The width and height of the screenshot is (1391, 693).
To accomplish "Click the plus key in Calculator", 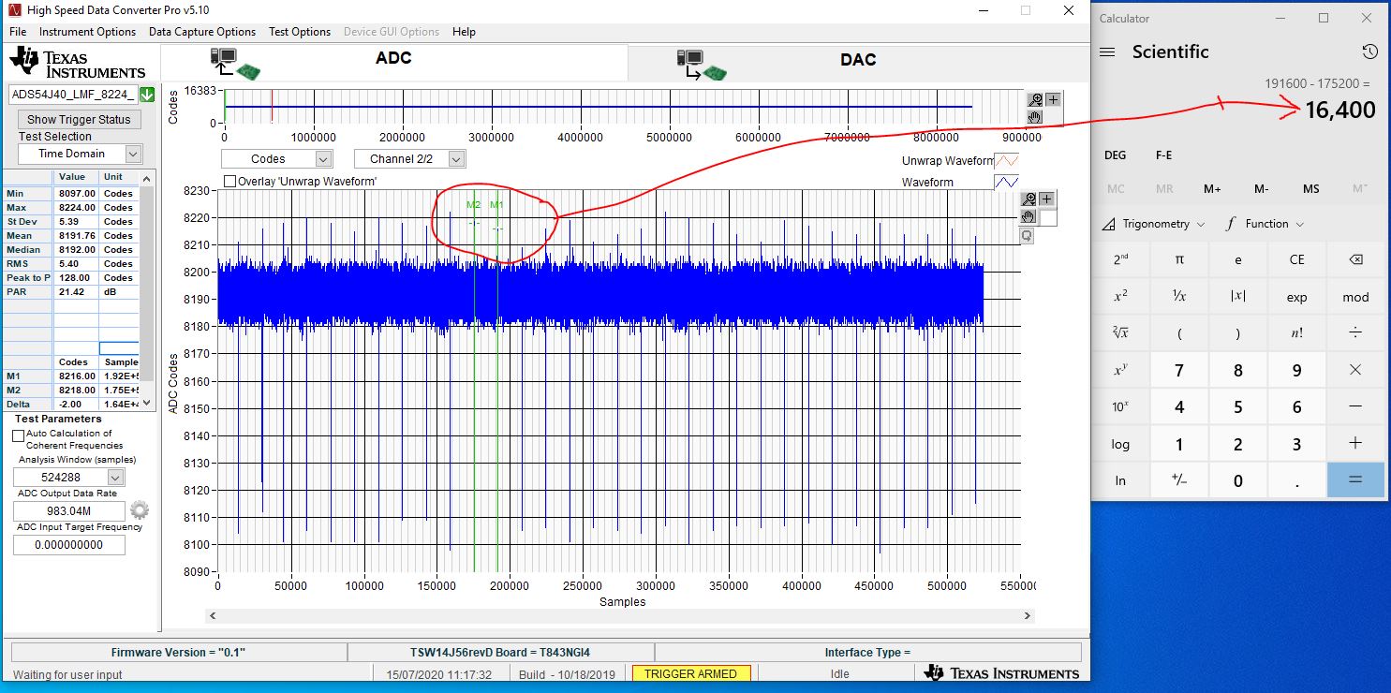I will [1355, 444].
